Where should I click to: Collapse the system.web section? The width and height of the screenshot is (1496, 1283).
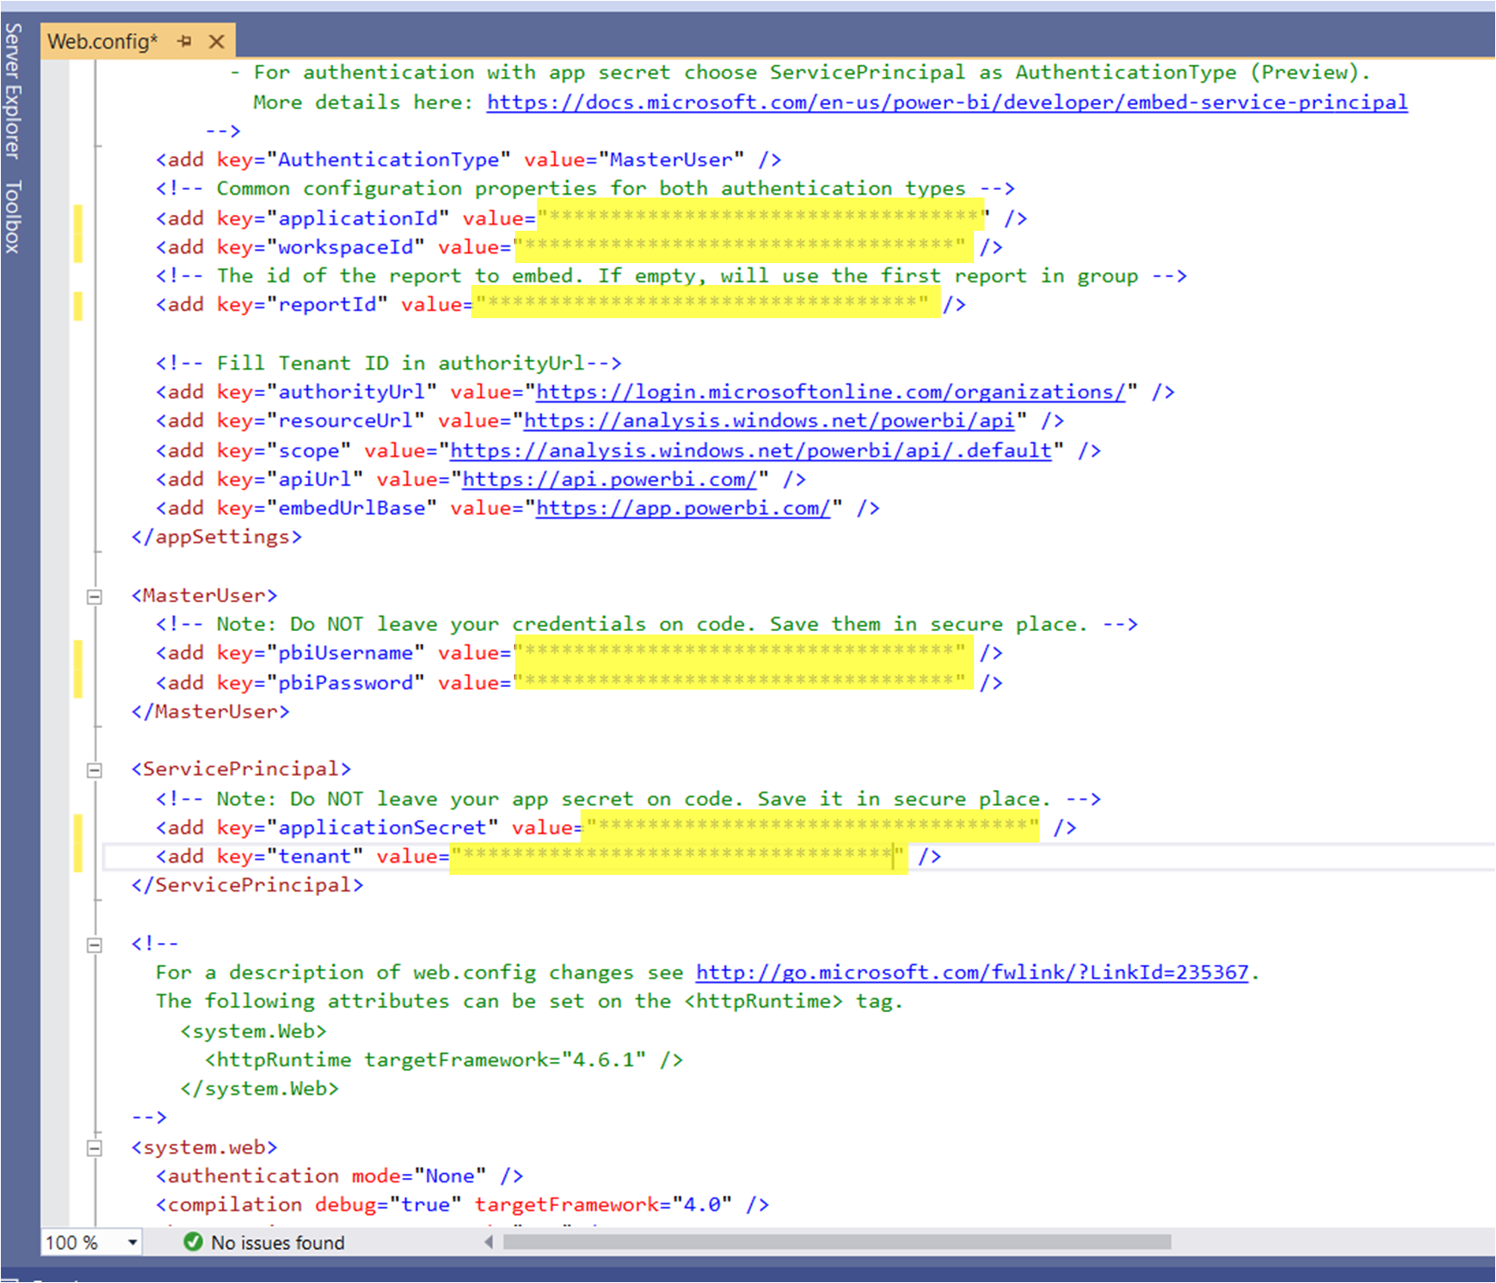click(94, 1148)
